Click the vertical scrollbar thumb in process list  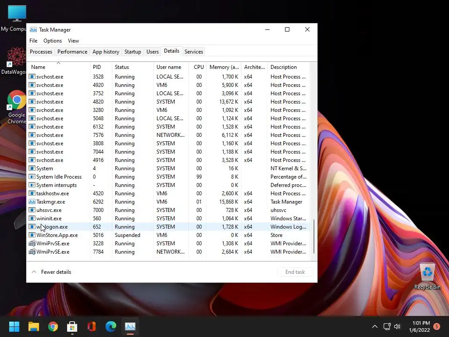click(x=314, y=237)
